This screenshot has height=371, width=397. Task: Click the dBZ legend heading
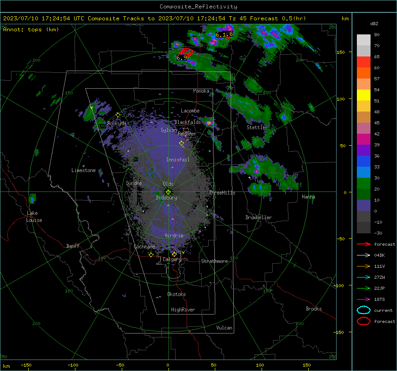point(374,24)
